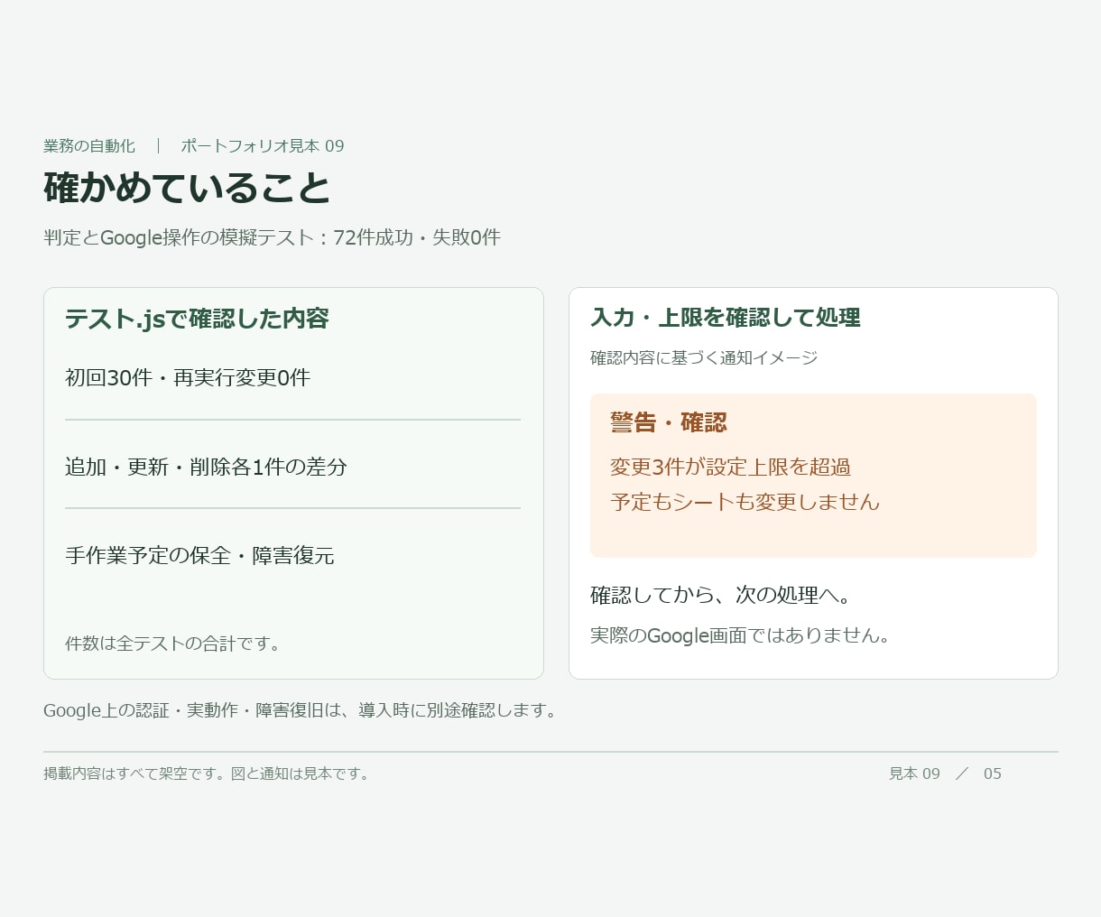Click the footer label 見本 09
The width and height of the screenshot is (1101, 917).
click(914, 773)
